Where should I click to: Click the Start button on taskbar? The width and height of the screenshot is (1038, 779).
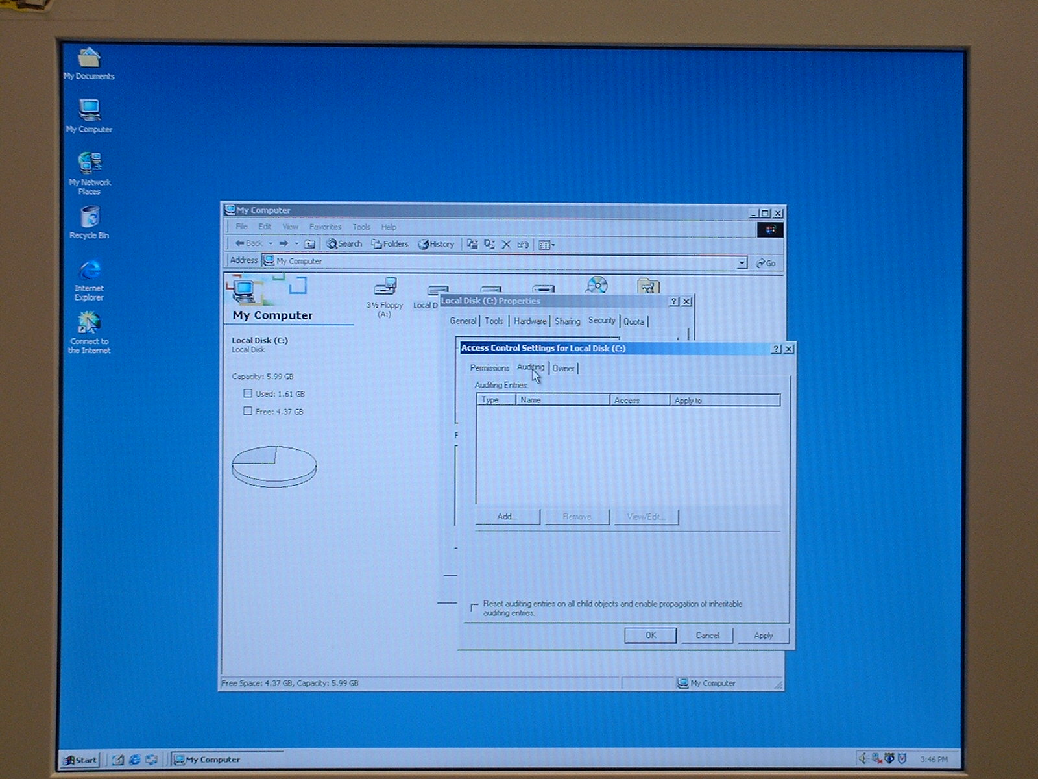[80, 760]
